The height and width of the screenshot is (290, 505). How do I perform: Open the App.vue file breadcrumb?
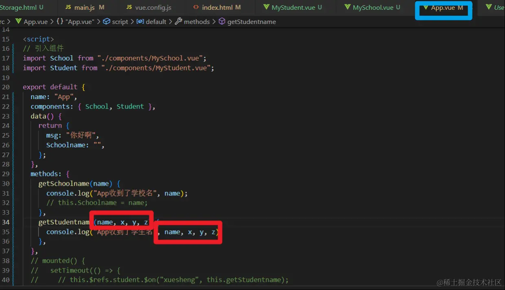pos(35,22)
